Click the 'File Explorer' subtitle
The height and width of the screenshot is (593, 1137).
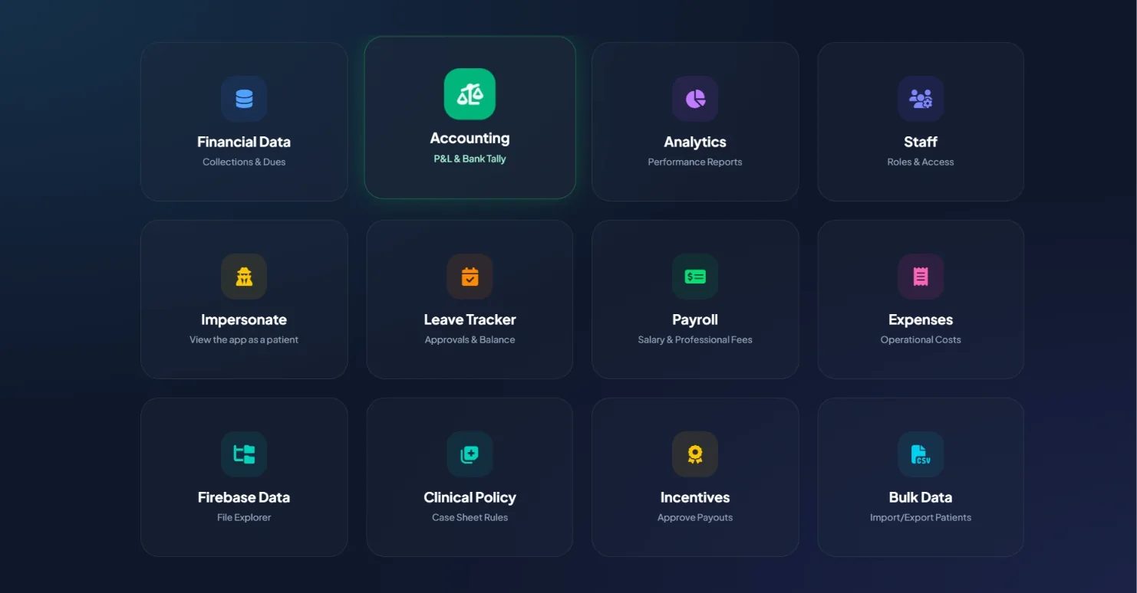pos(244,517)
